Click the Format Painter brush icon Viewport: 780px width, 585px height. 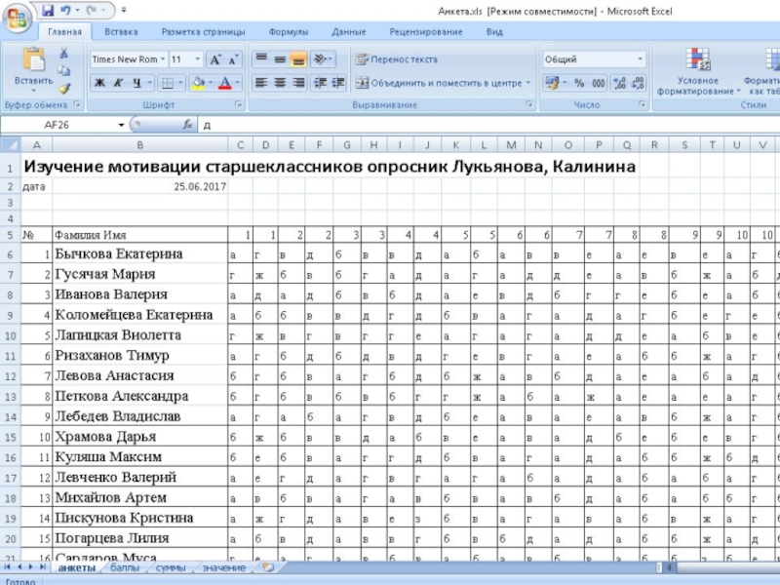(64, 88)
